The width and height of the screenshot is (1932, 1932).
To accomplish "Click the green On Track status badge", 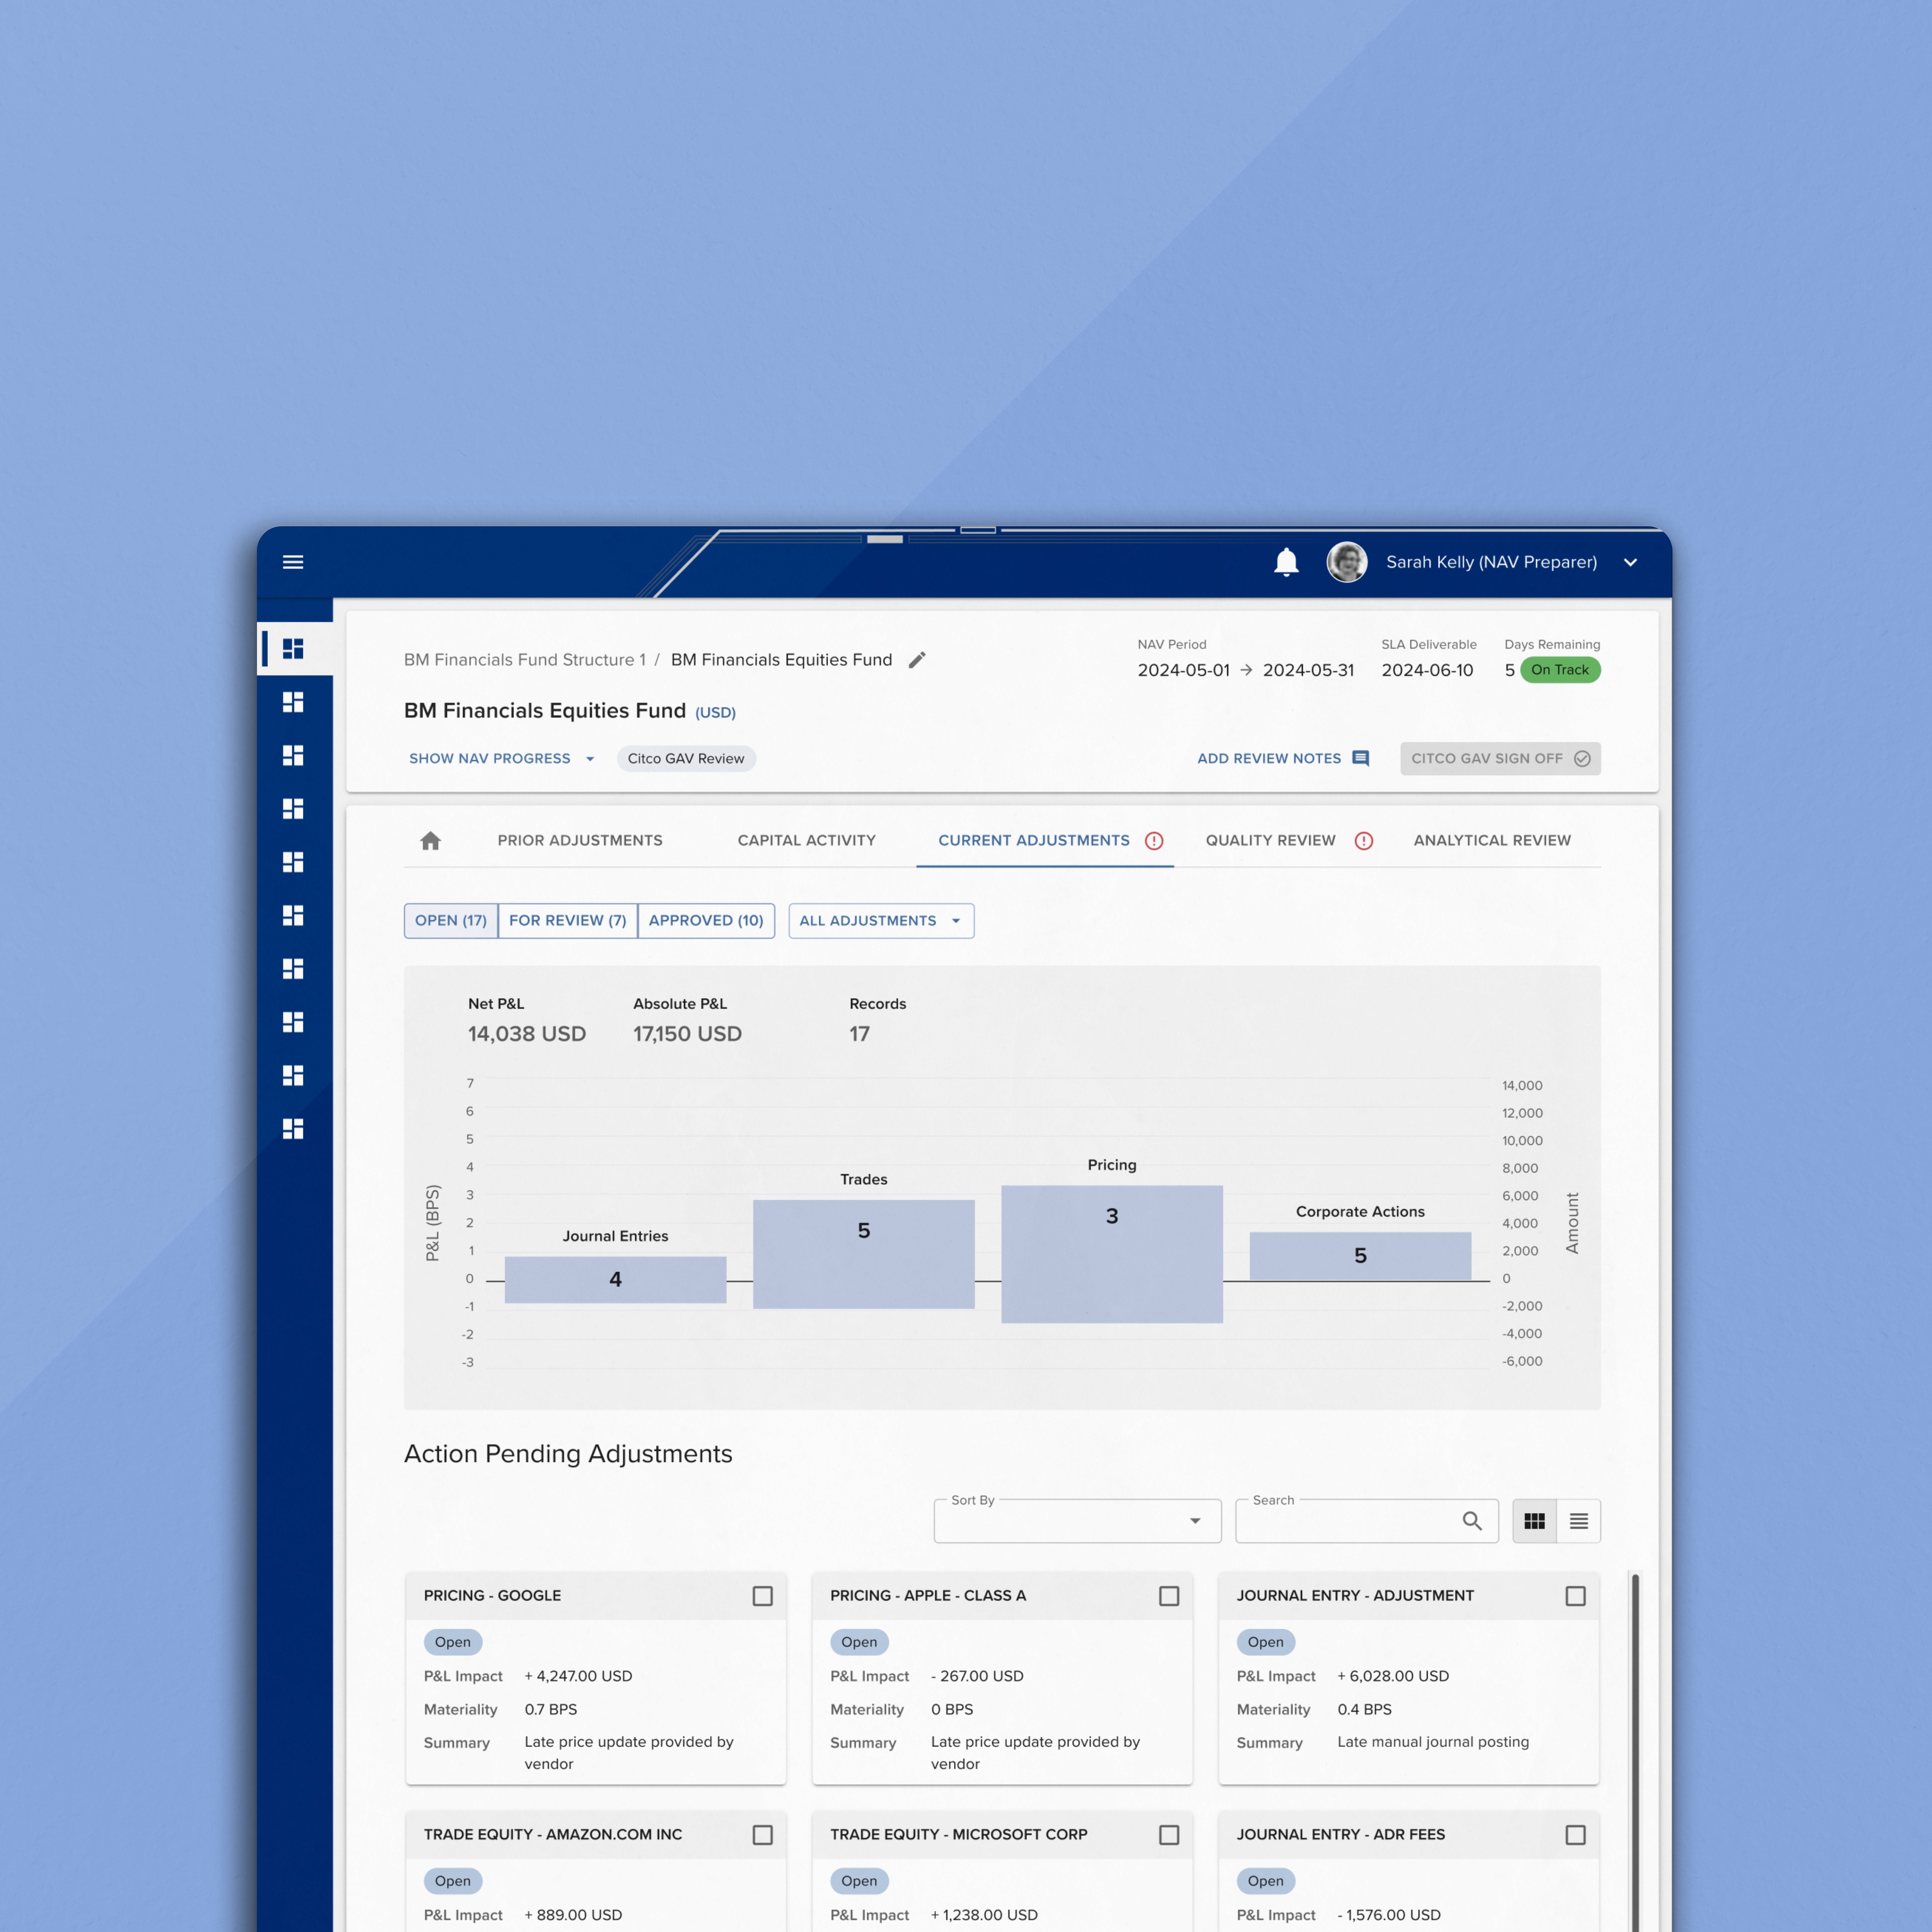I will (1560, 670).
